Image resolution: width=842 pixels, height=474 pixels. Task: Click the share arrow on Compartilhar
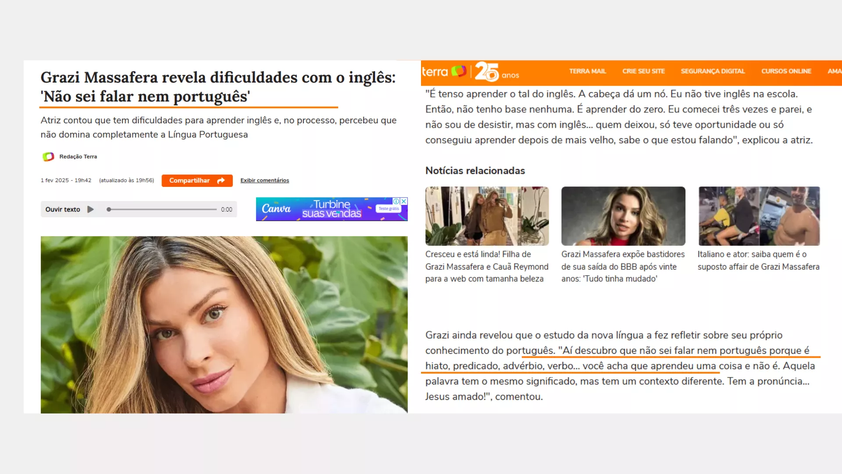click(221, 180)
